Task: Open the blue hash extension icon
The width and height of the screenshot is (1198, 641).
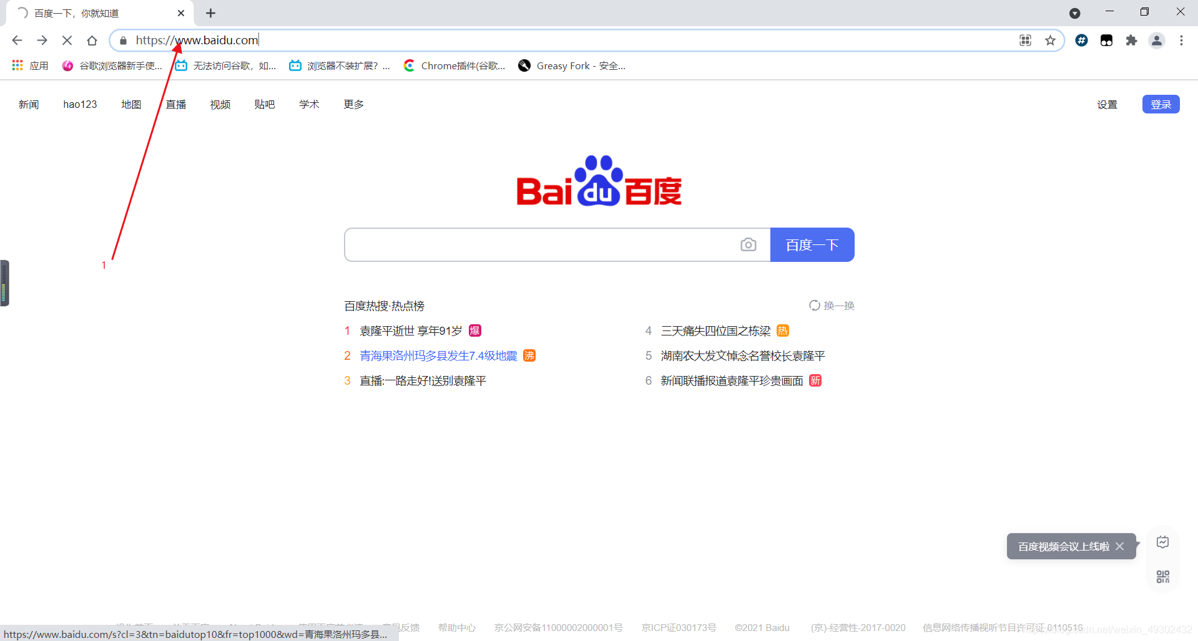Action: [x=1082, y=41]
